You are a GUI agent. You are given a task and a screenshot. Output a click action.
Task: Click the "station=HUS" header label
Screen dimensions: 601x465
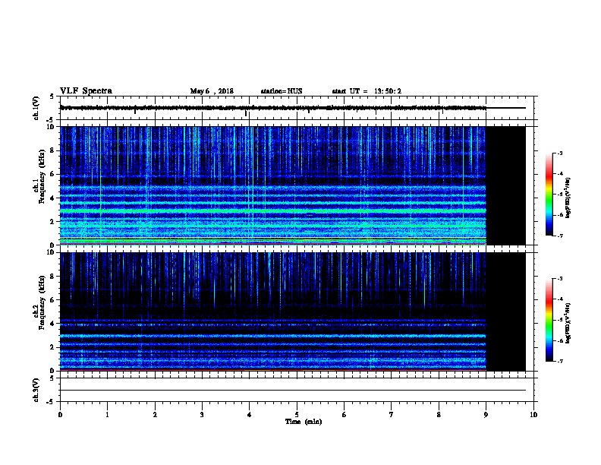[282, 91]
